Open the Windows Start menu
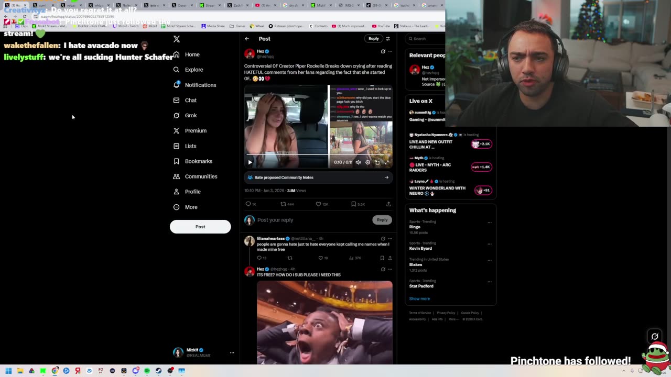The height and width of the screenshot is (377, 671). 8,371
